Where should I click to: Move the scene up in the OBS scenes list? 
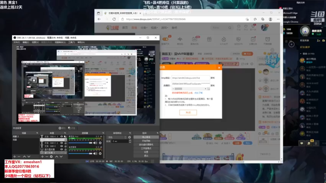pyautogui.click(x=24, y=157)
